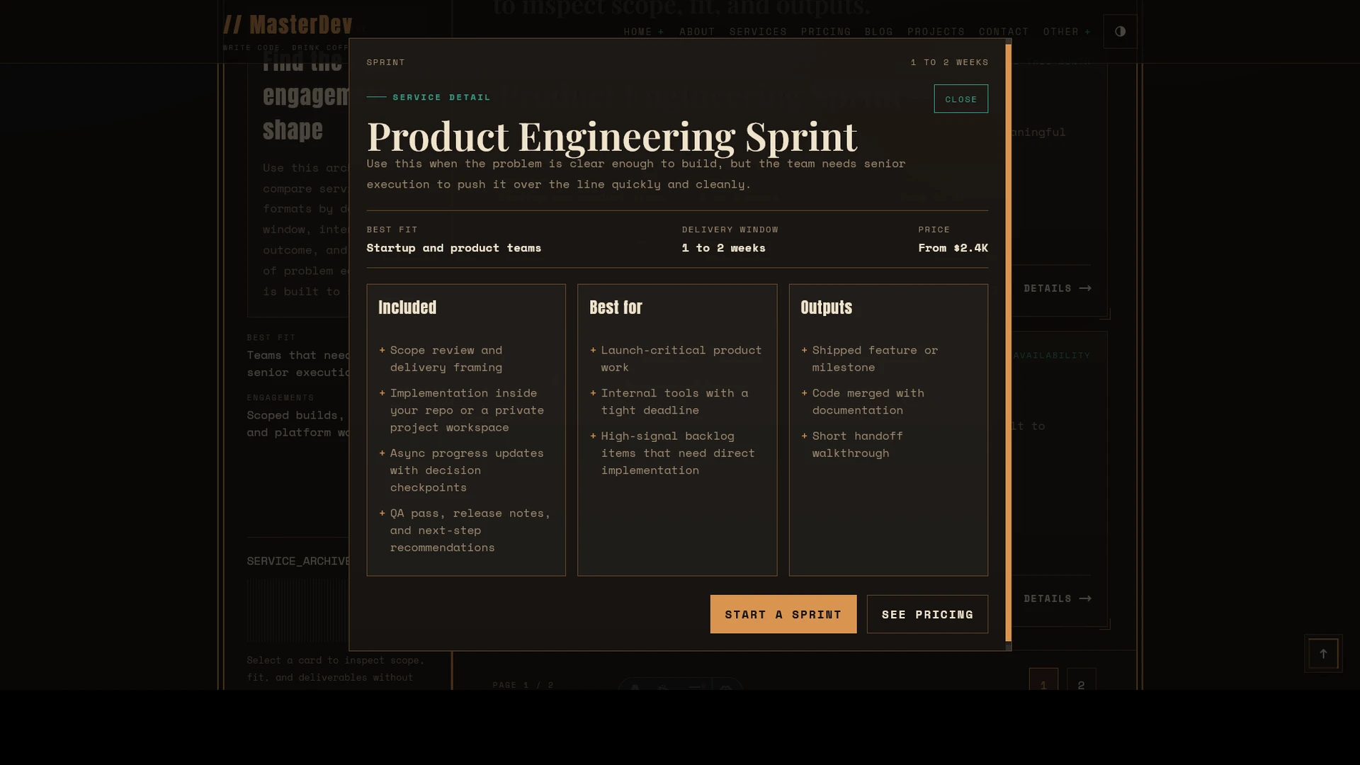Click the 'From $2.4K' price value
Viewport: 1360px width, 765px height.
[953, 248]
